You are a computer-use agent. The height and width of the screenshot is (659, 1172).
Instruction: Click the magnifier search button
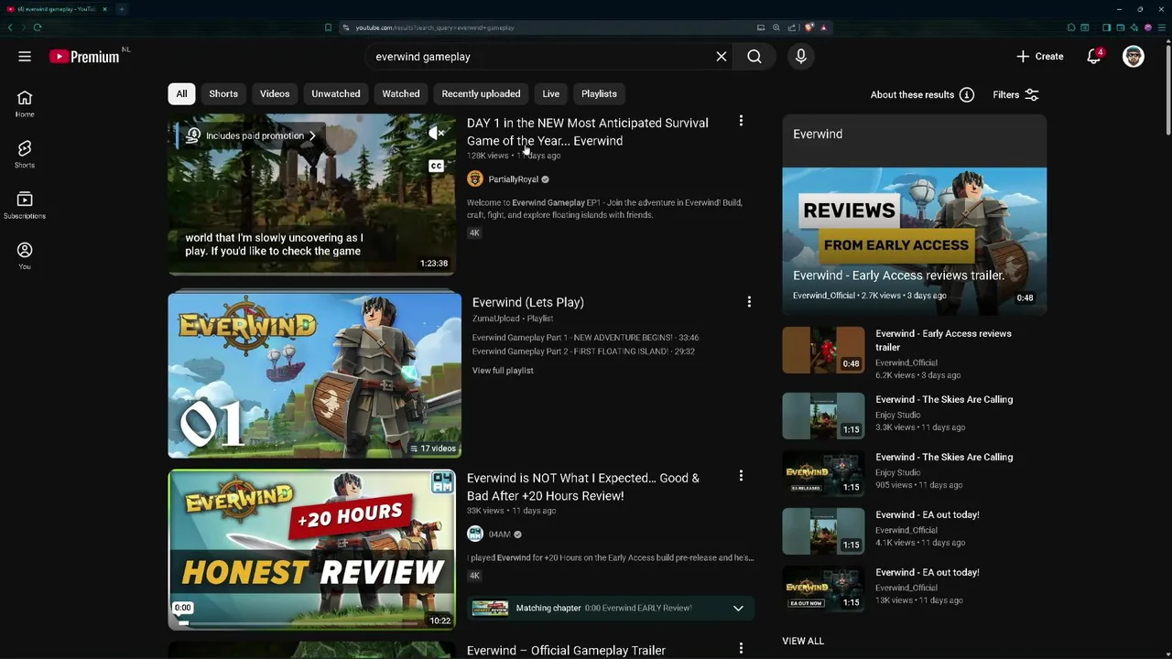tap(754, 57)
